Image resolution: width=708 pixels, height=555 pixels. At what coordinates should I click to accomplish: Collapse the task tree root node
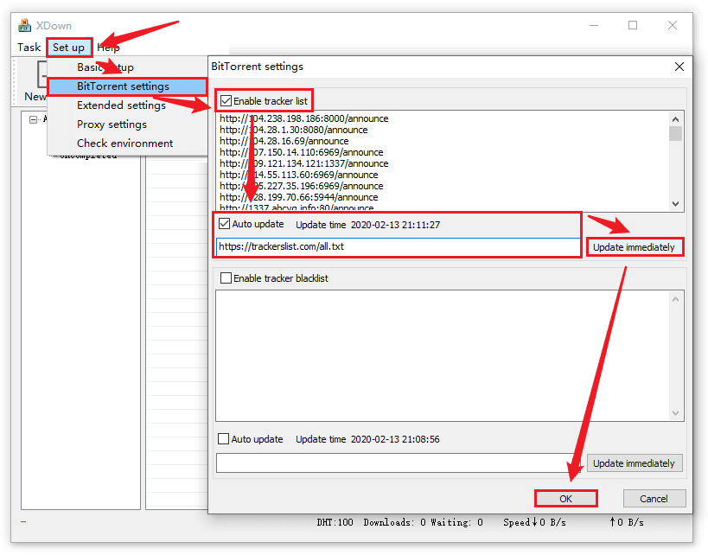33,119
